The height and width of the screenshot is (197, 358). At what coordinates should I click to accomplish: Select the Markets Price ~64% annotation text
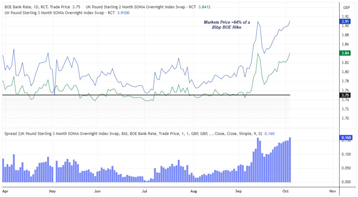click(x=227, y=25)
